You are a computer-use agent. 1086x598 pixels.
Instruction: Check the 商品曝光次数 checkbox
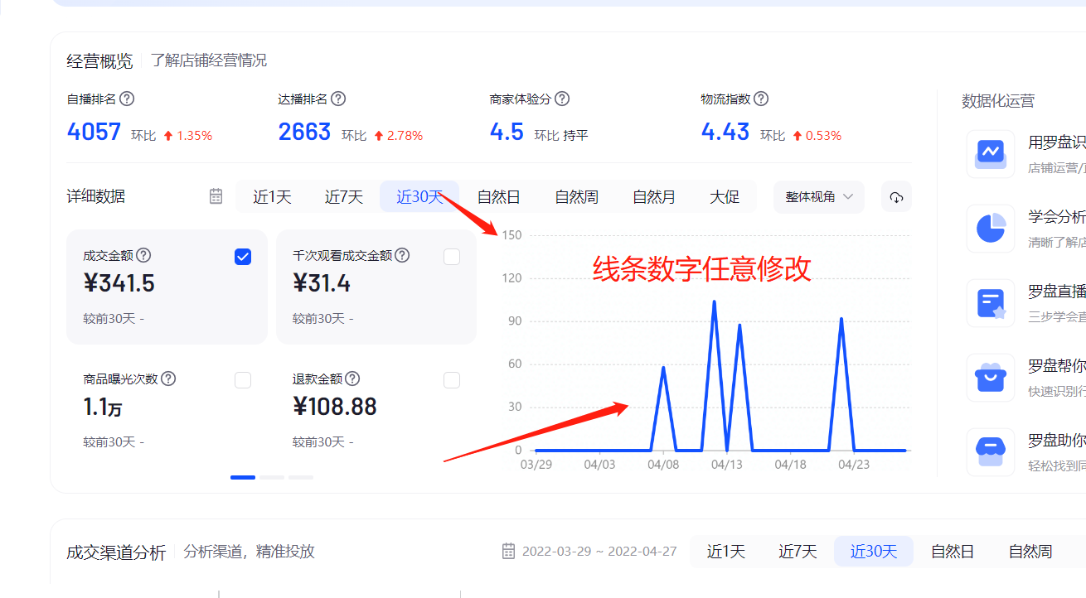[x=243, y=380]
